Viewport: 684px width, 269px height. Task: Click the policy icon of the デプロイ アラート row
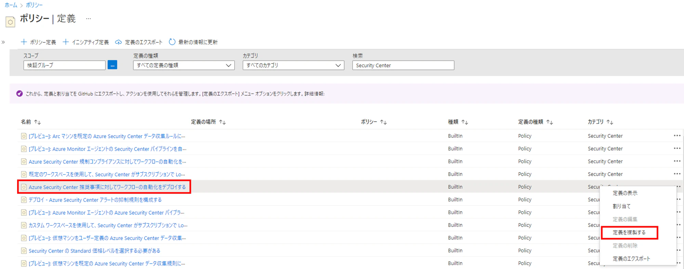(24, 200)
